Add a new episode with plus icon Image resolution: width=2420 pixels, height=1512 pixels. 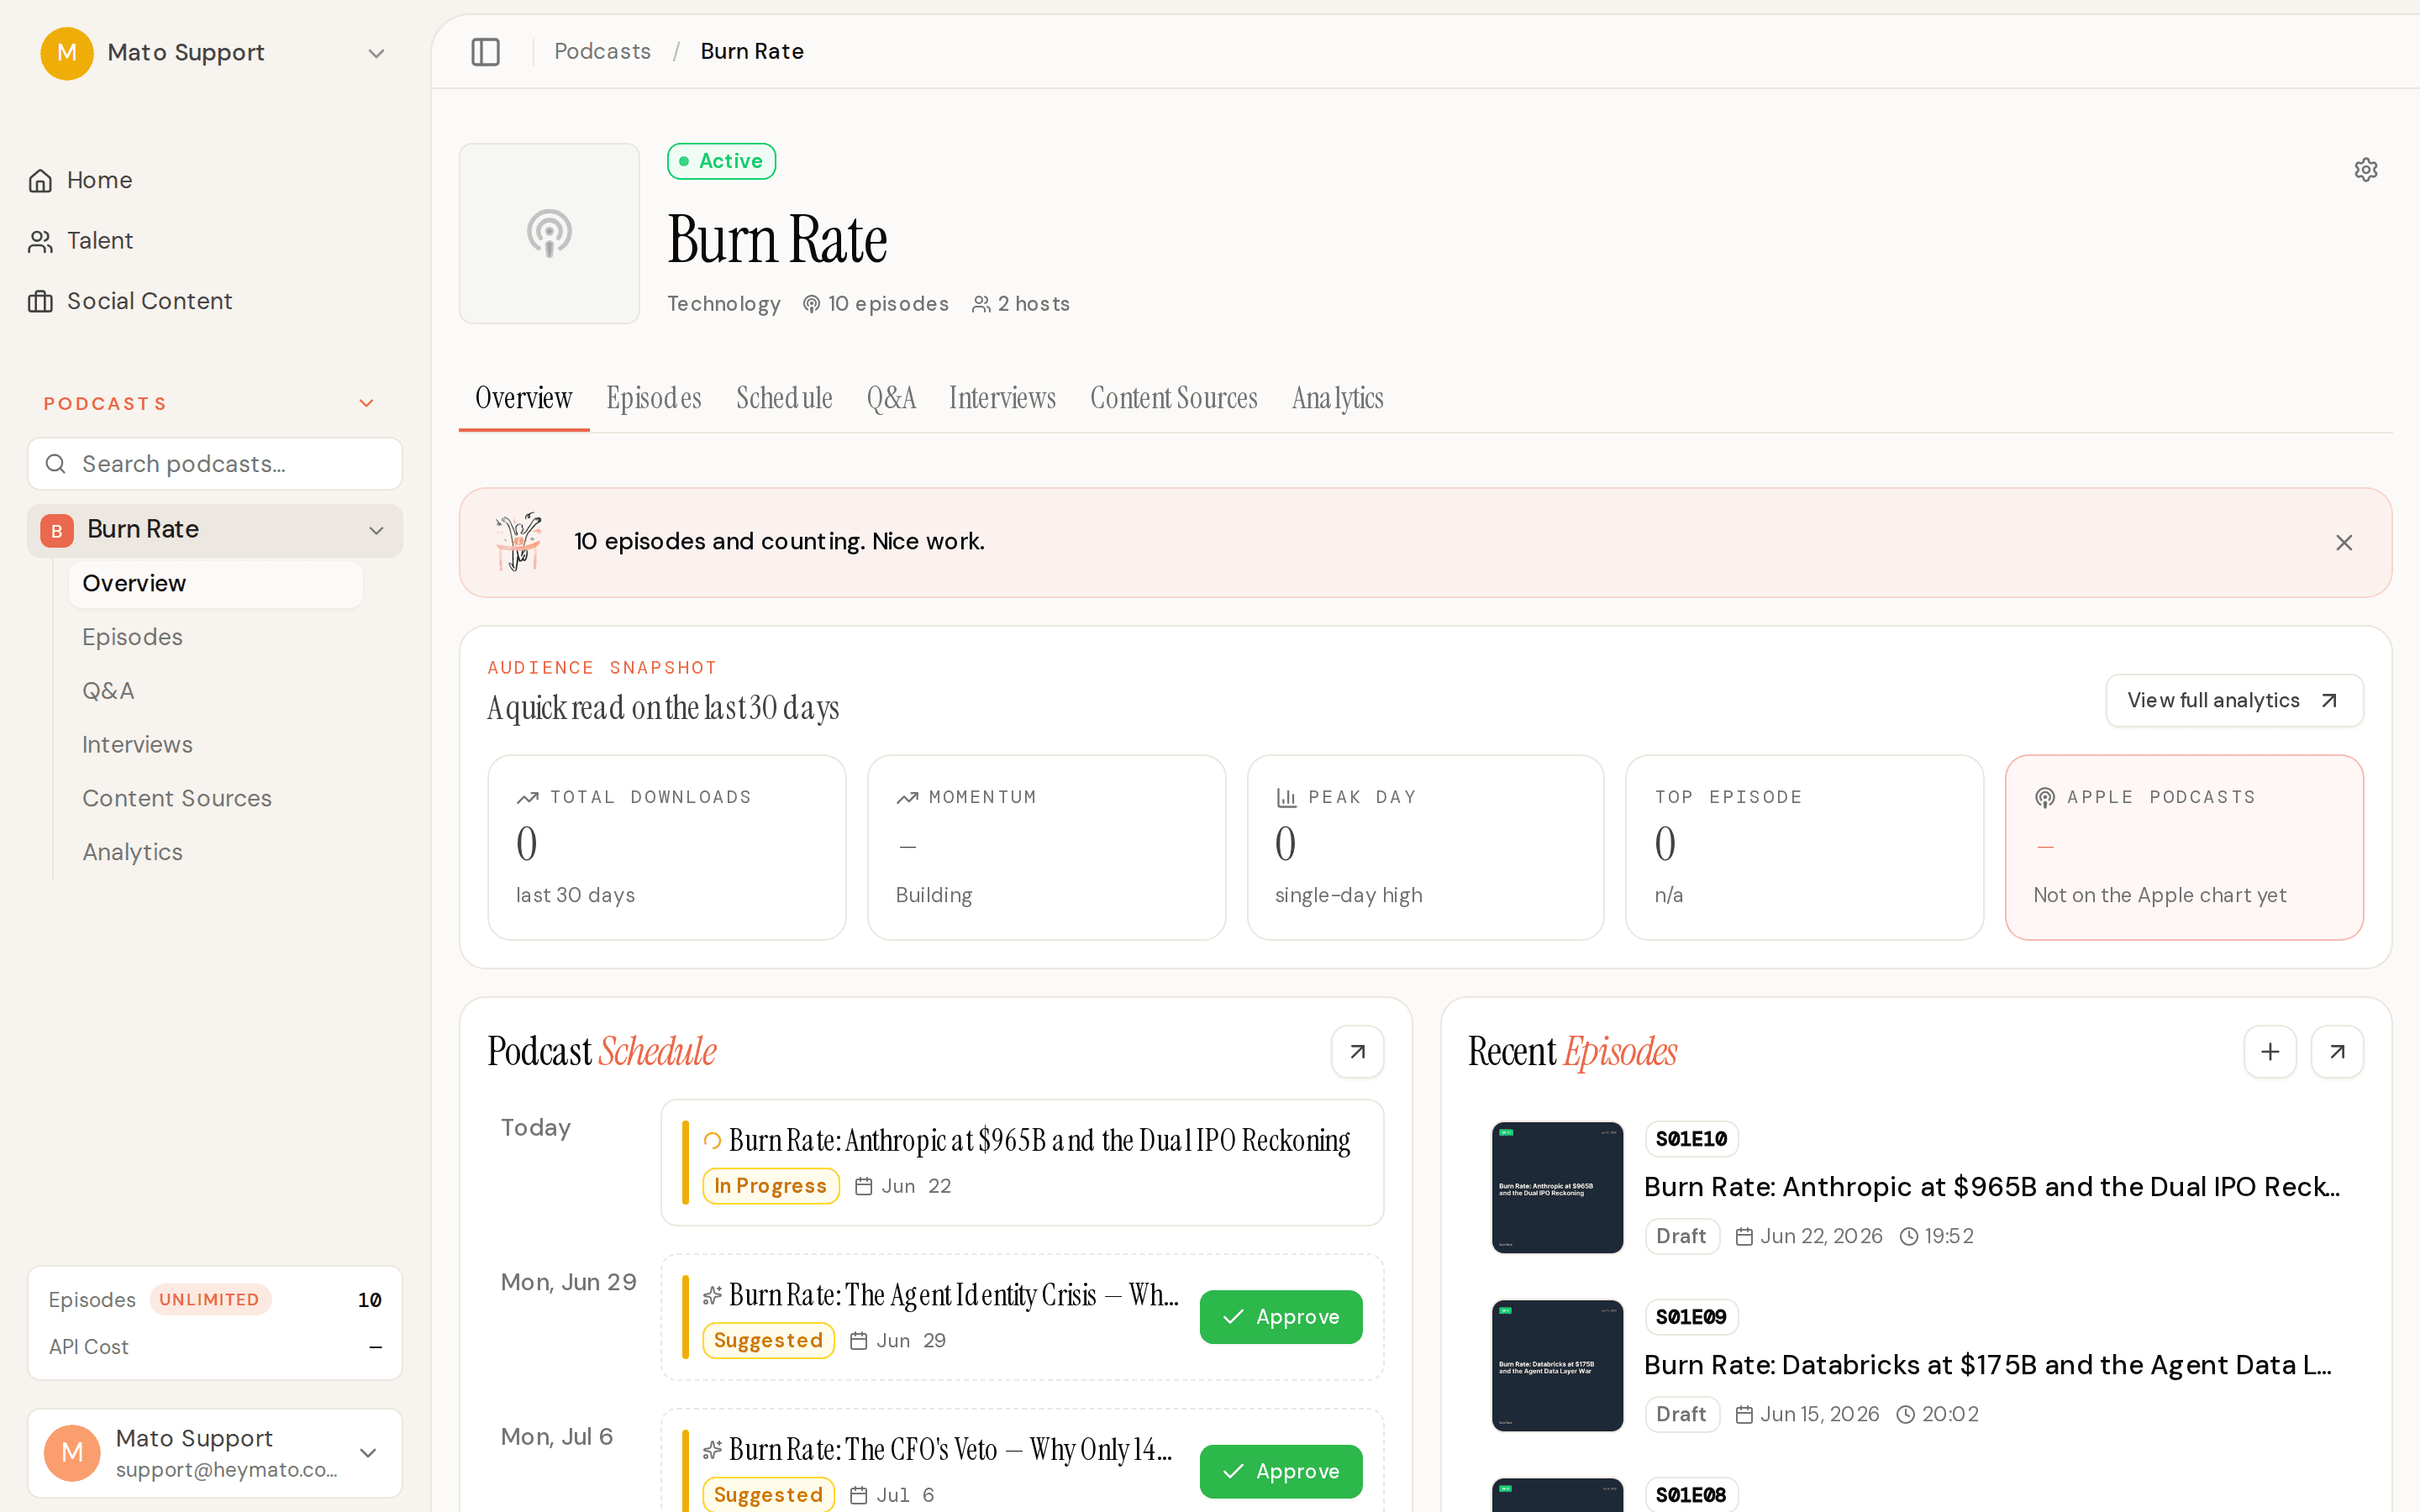[x=2270, y=1051]
